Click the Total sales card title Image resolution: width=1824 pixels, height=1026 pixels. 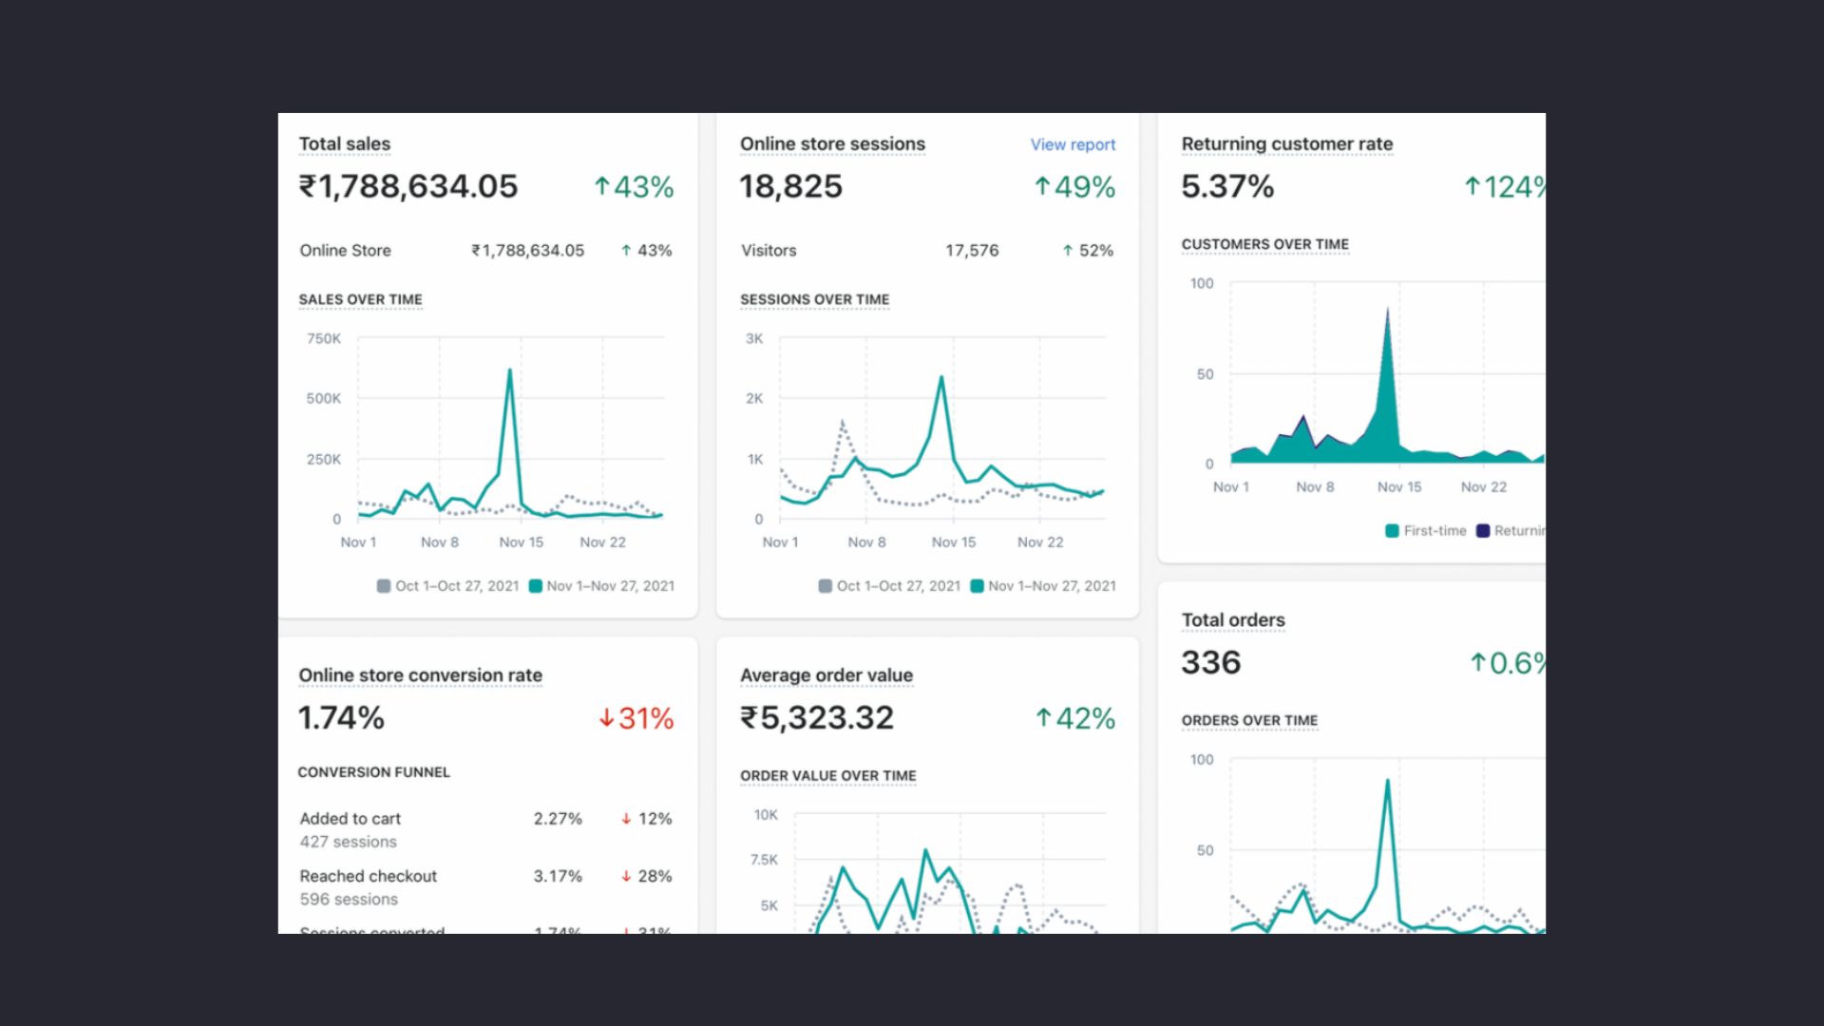click(344, 143)
